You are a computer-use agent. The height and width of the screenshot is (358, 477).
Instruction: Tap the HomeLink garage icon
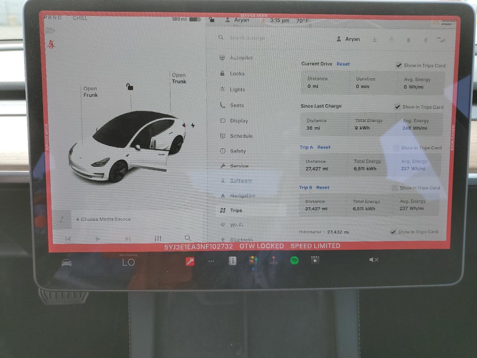pos(391,40)
